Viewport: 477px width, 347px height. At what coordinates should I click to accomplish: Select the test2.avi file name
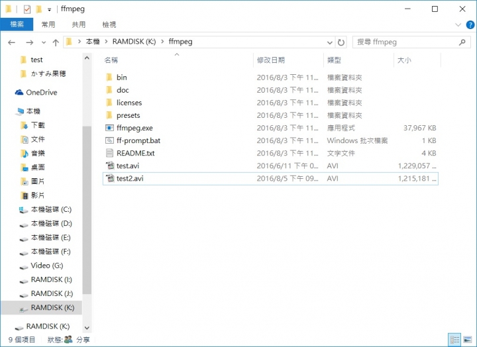(130, 178)
